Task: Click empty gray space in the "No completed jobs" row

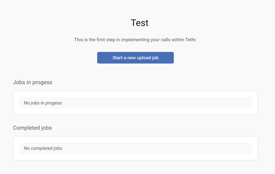Action: tap(163, 148)
